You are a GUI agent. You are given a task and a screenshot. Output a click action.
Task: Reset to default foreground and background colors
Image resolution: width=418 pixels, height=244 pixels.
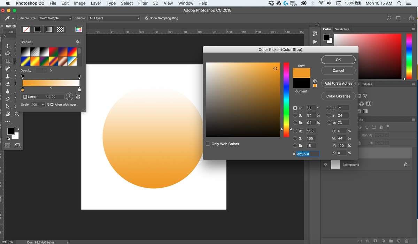[x=8, y=138]
